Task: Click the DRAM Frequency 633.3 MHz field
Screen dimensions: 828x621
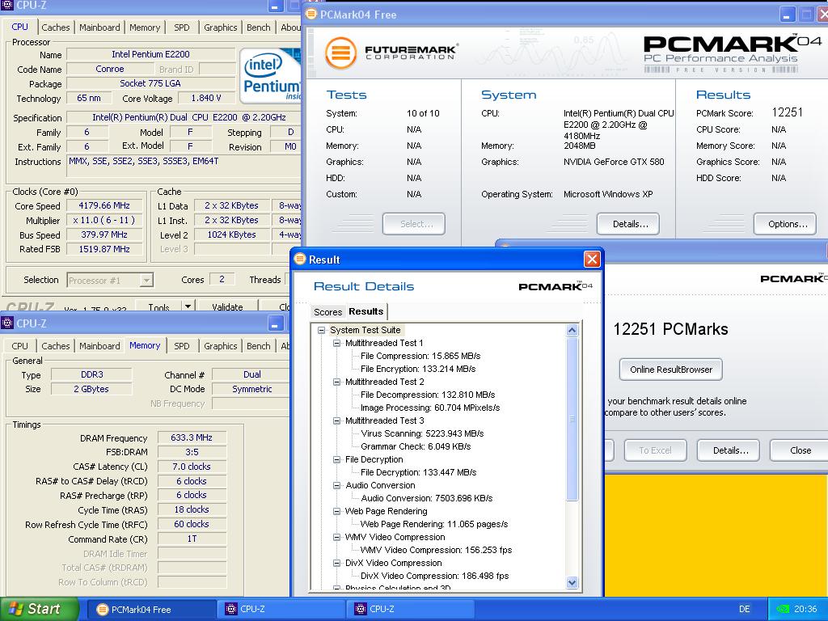Action: coord(192,437)
